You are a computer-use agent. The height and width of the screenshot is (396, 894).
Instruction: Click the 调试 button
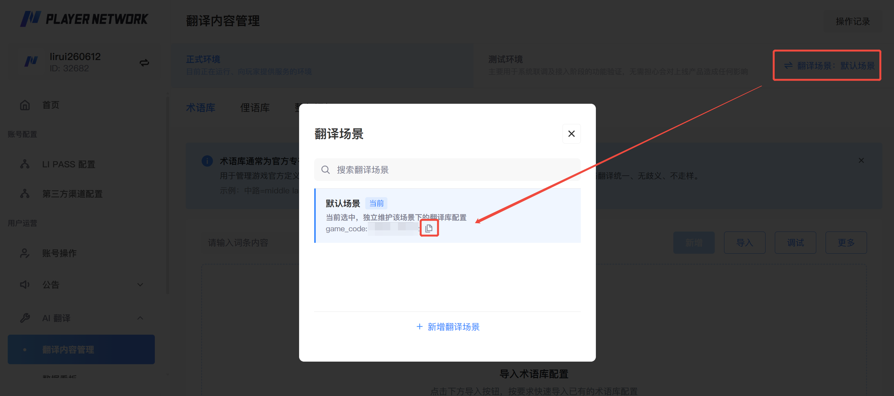795,242
